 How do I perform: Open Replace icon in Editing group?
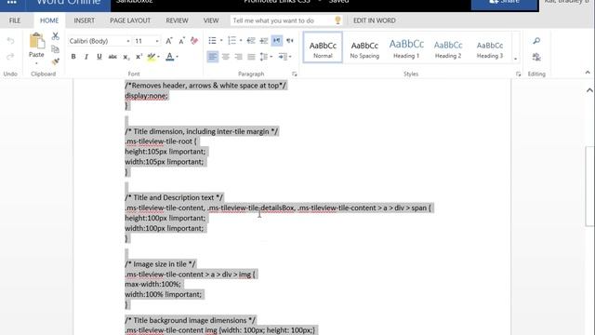[536, 57]
